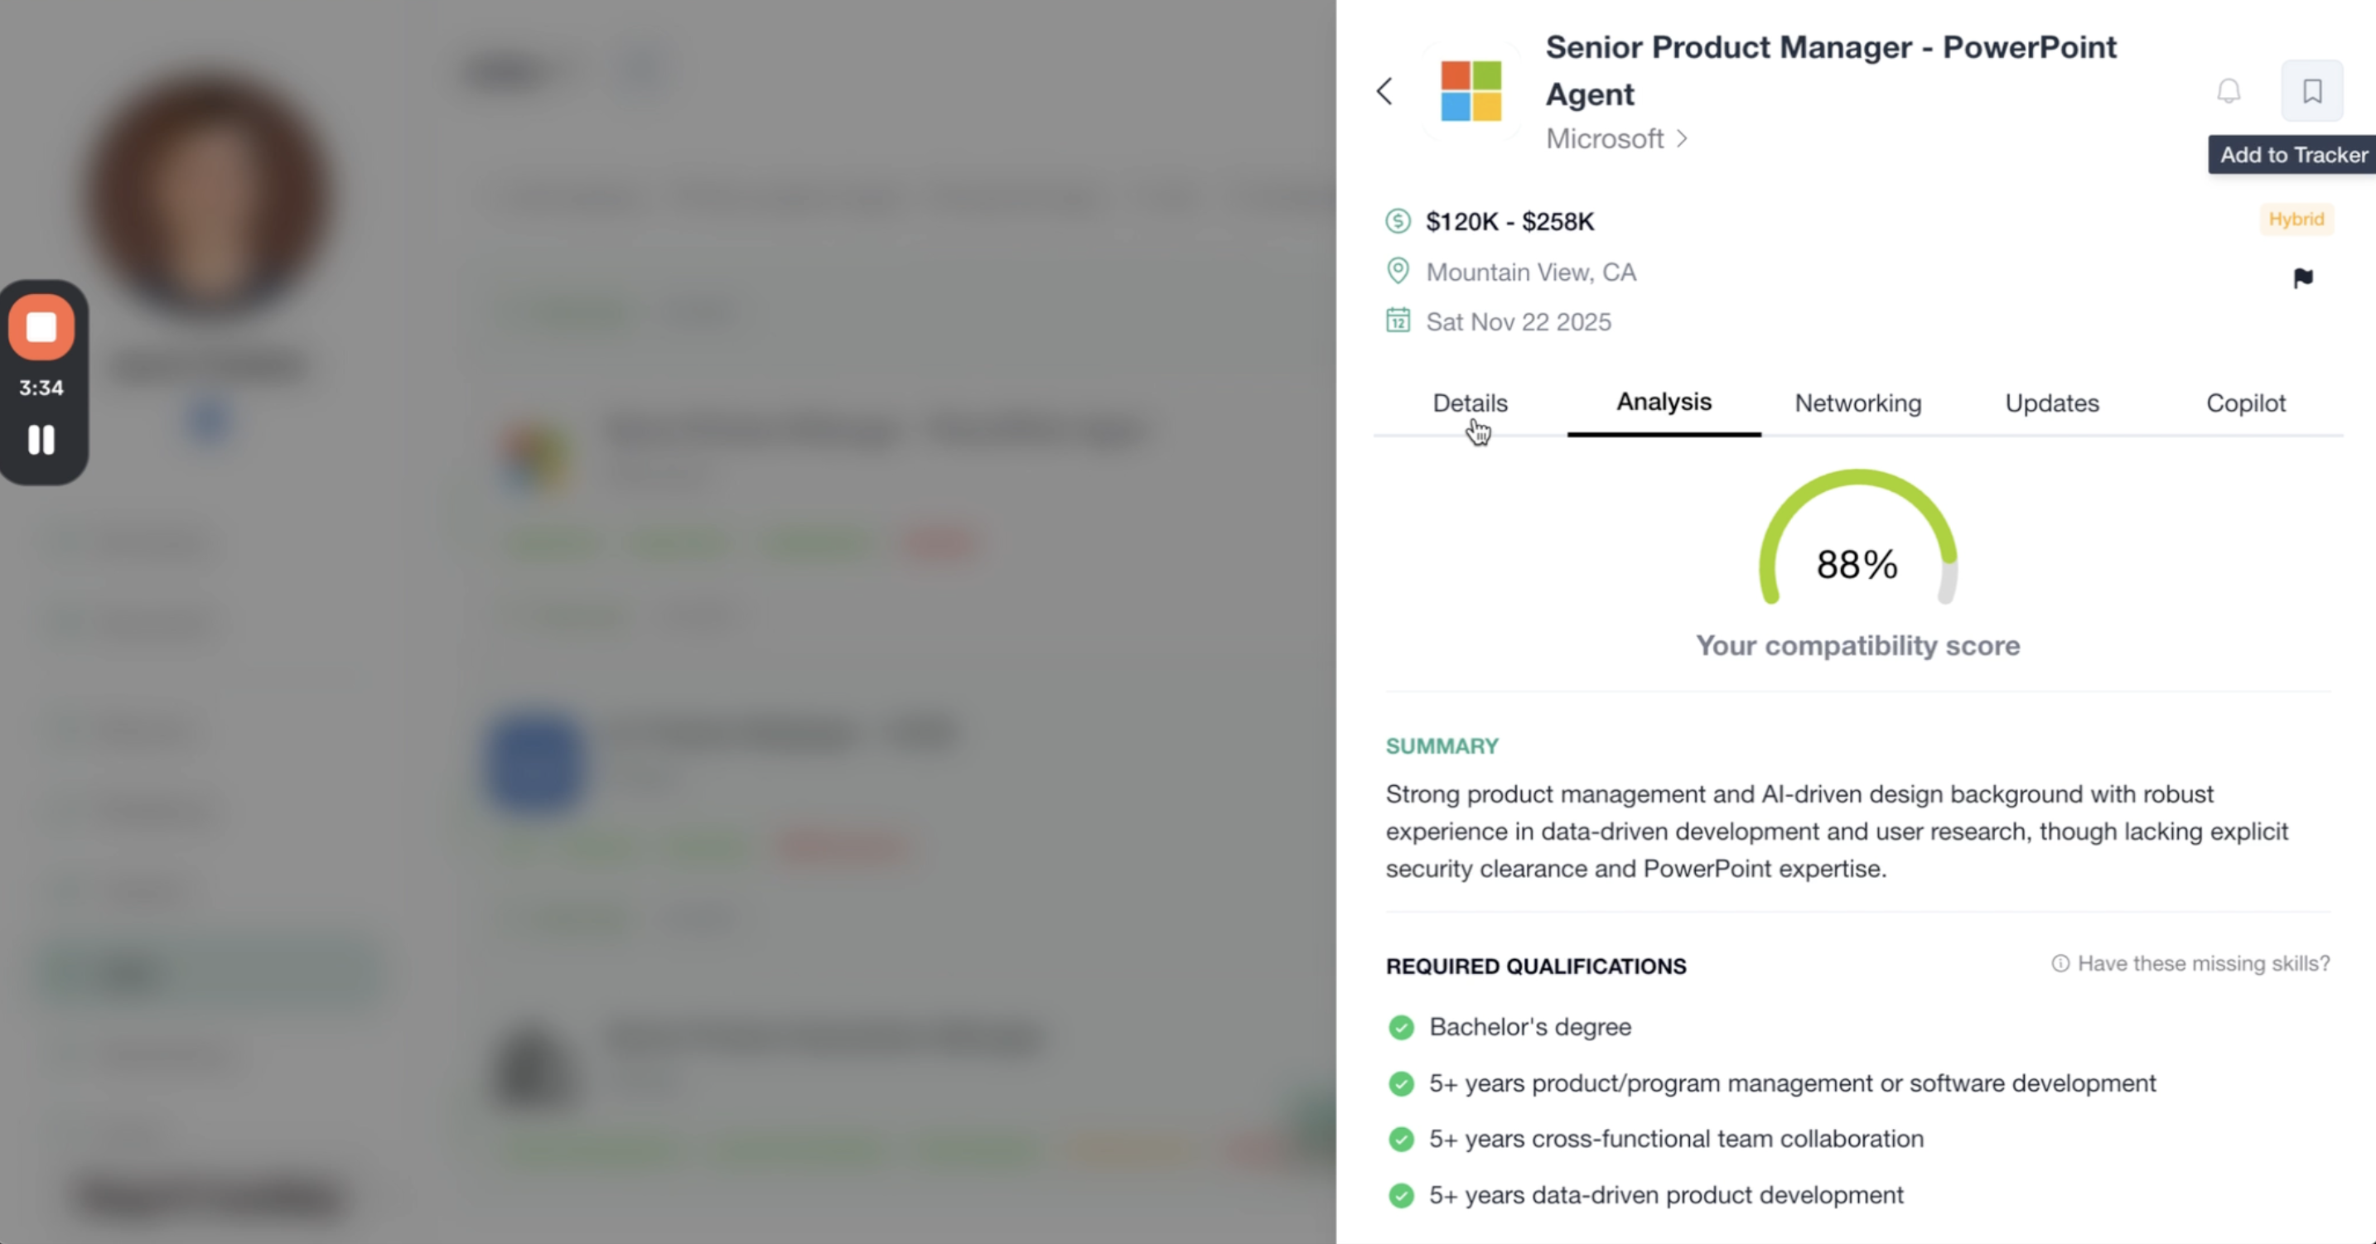Open the Networking tab
2376x1244 pixels.
(x=1857, y=403)
